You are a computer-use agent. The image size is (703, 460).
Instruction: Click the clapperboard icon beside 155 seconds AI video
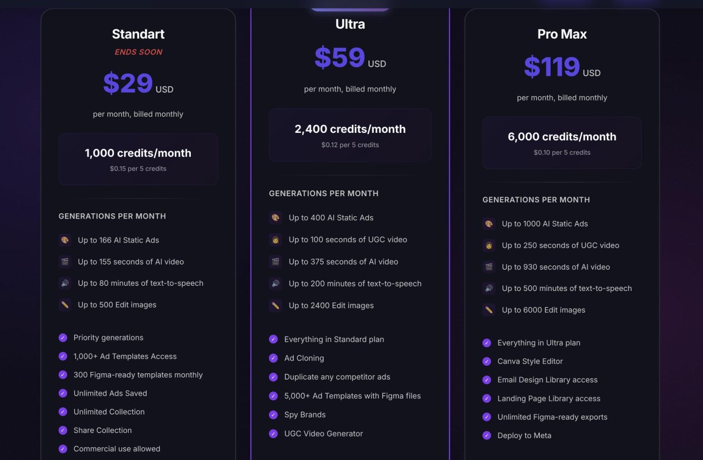(x=65, y=262)
